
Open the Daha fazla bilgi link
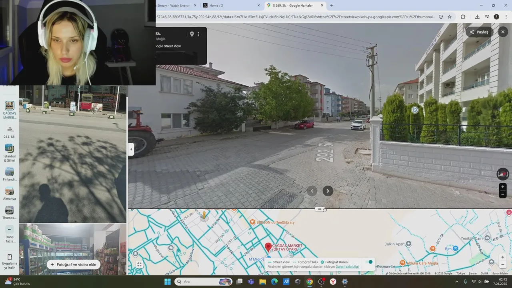[x=347, y=267]
